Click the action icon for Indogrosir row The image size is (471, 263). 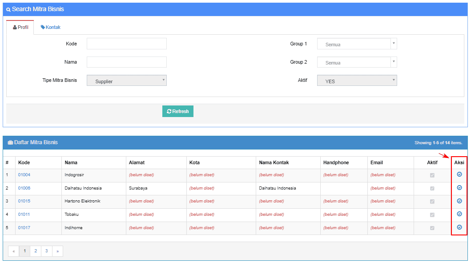click(459, 174)
